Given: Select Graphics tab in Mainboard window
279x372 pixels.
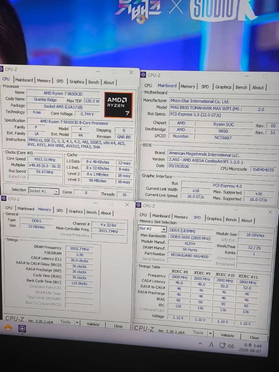Looking at the screenshot, I should tap(223, 87).
